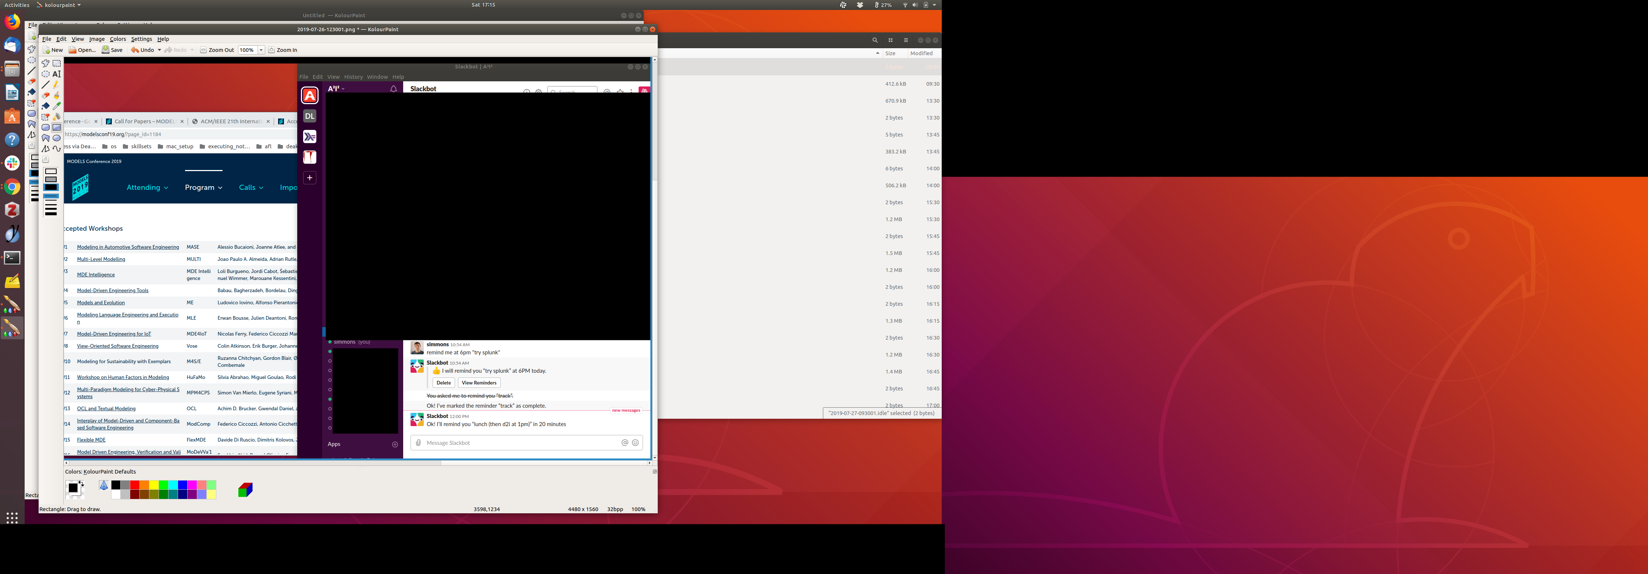Select the Rectangular Selection tool
The image size is (1648, 574).
(x=56, y=63)
